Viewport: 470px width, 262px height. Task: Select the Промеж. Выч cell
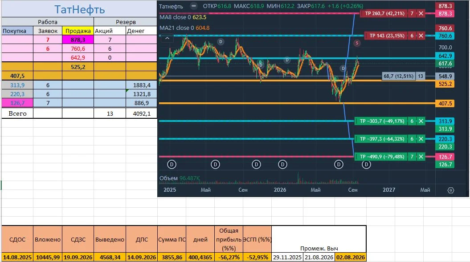(x=319, y=240)
